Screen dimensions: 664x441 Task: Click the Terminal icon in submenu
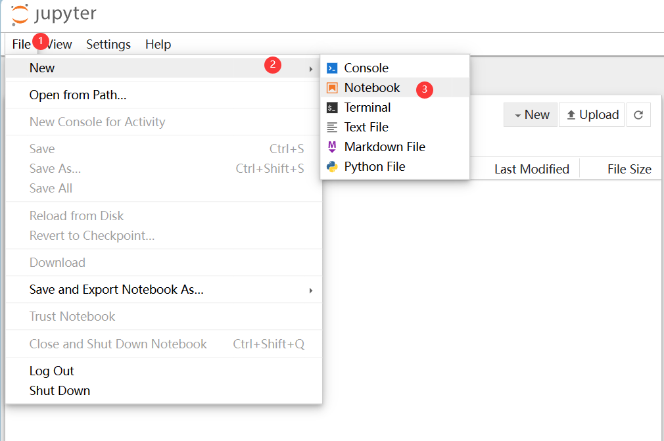(x=333, y=108)
